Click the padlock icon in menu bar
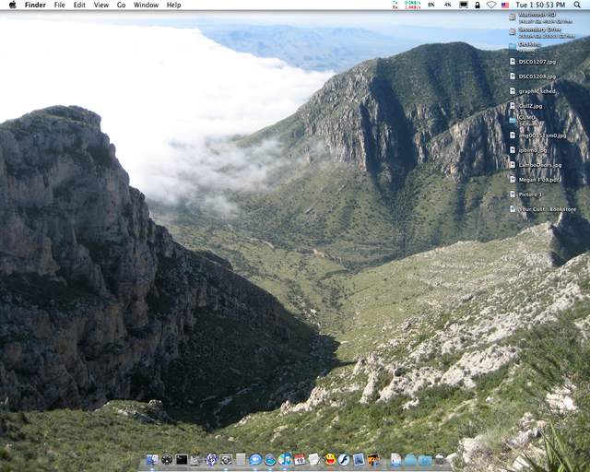Image resolution: width=590 pixels, height=472 pixels. pyautogui.click(x=478, y=5)
